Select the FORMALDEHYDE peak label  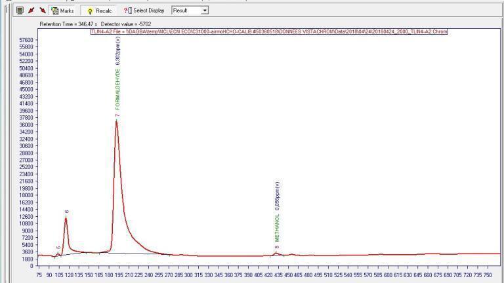(x=117, y=89)
